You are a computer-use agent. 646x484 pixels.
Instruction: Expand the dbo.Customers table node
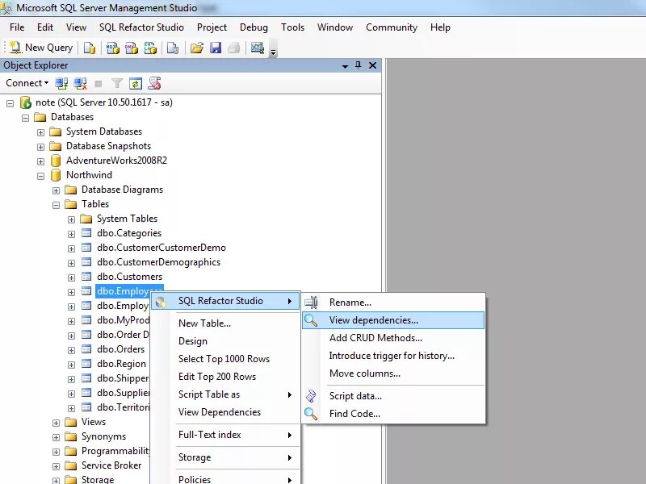click(x=71, y=277)
